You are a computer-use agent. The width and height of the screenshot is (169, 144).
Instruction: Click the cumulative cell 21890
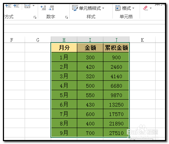coord(116,123)
